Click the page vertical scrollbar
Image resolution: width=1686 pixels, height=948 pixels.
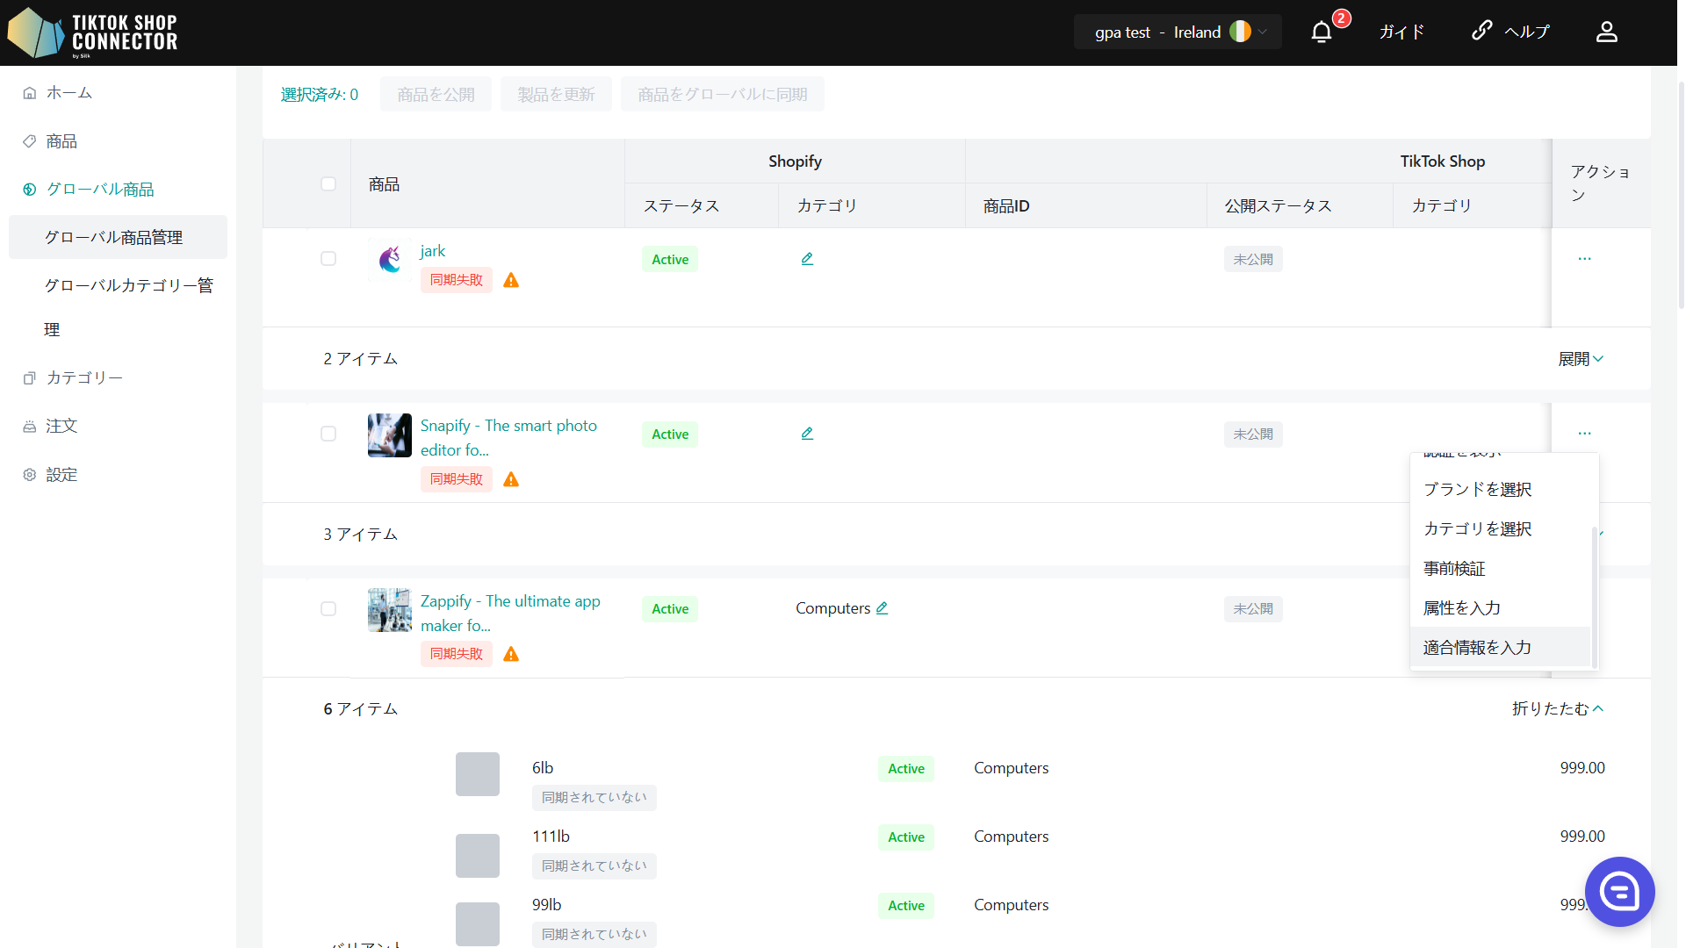pyautogui.click(x=1681, y=195)
